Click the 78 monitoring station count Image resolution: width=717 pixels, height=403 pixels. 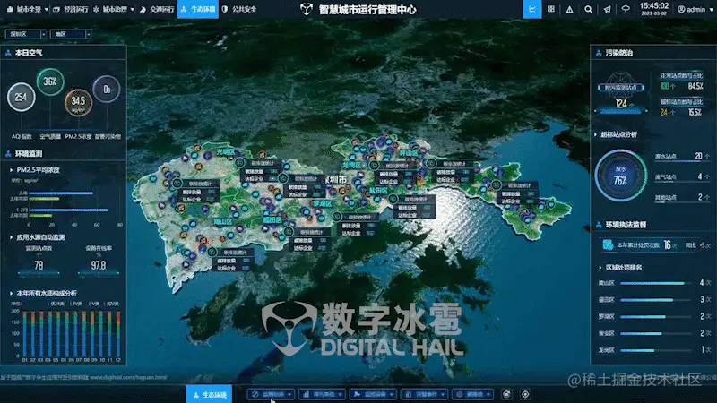[39, 265]
